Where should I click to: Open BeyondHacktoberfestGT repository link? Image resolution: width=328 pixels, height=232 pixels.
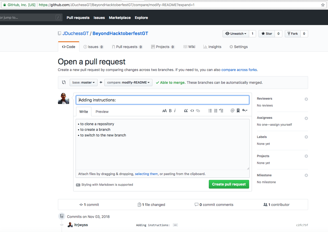pyautogui.click(x=120, y=33)
